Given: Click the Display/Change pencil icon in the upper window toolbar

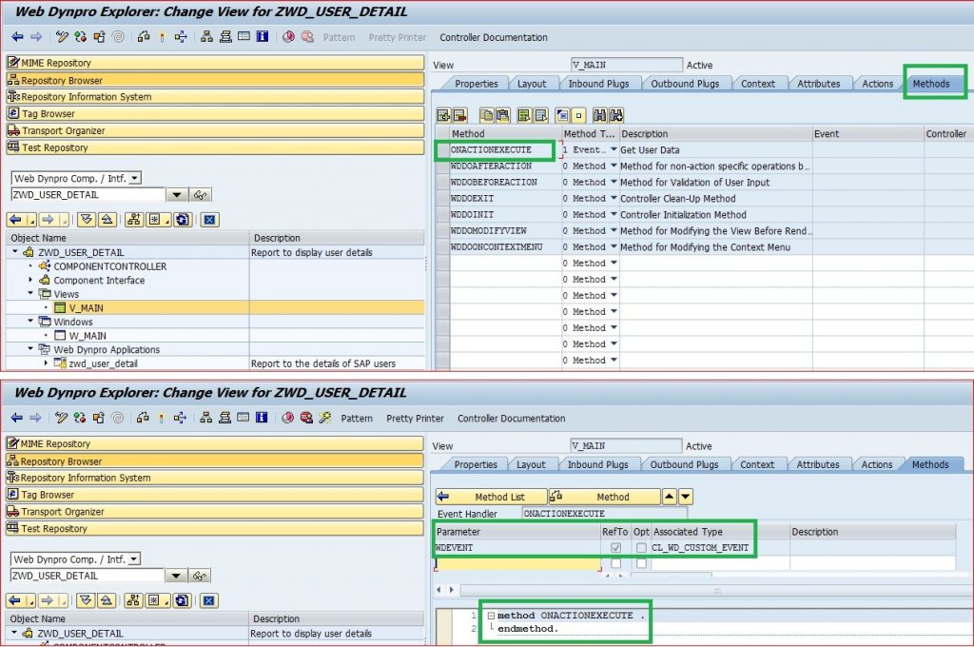Looking at the screenshot, I should pos(62,37).
